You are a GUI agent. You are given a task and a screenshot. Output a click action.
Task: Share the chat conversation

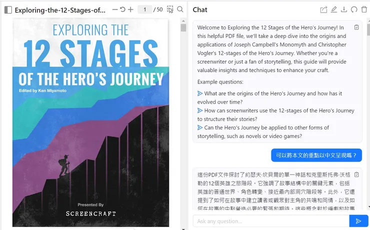pyautogui.click(x=323, y=9)
